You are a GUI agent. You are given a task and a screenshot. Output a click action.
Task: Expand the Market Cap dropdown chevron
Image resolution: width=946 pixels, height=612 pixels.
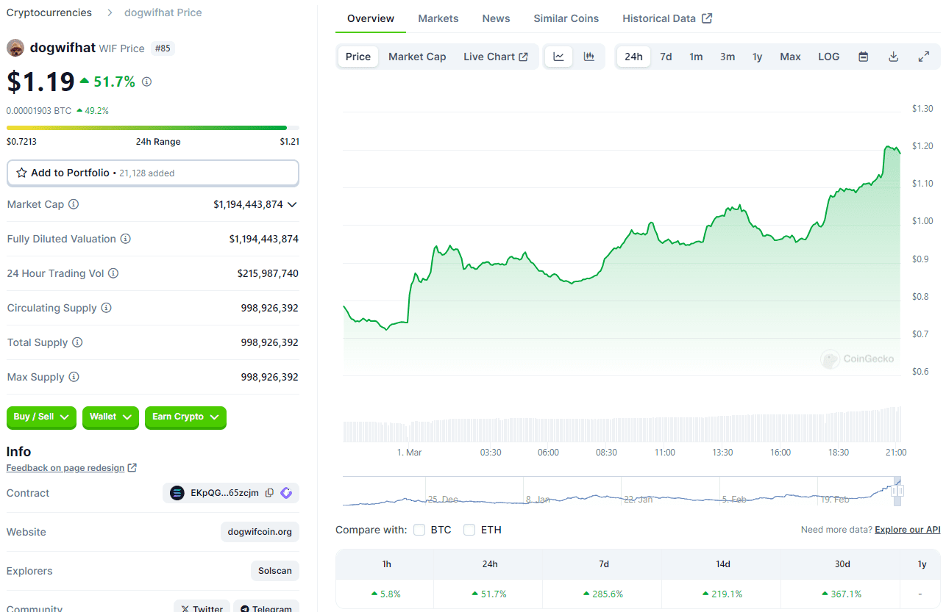(x=292, y=204)
